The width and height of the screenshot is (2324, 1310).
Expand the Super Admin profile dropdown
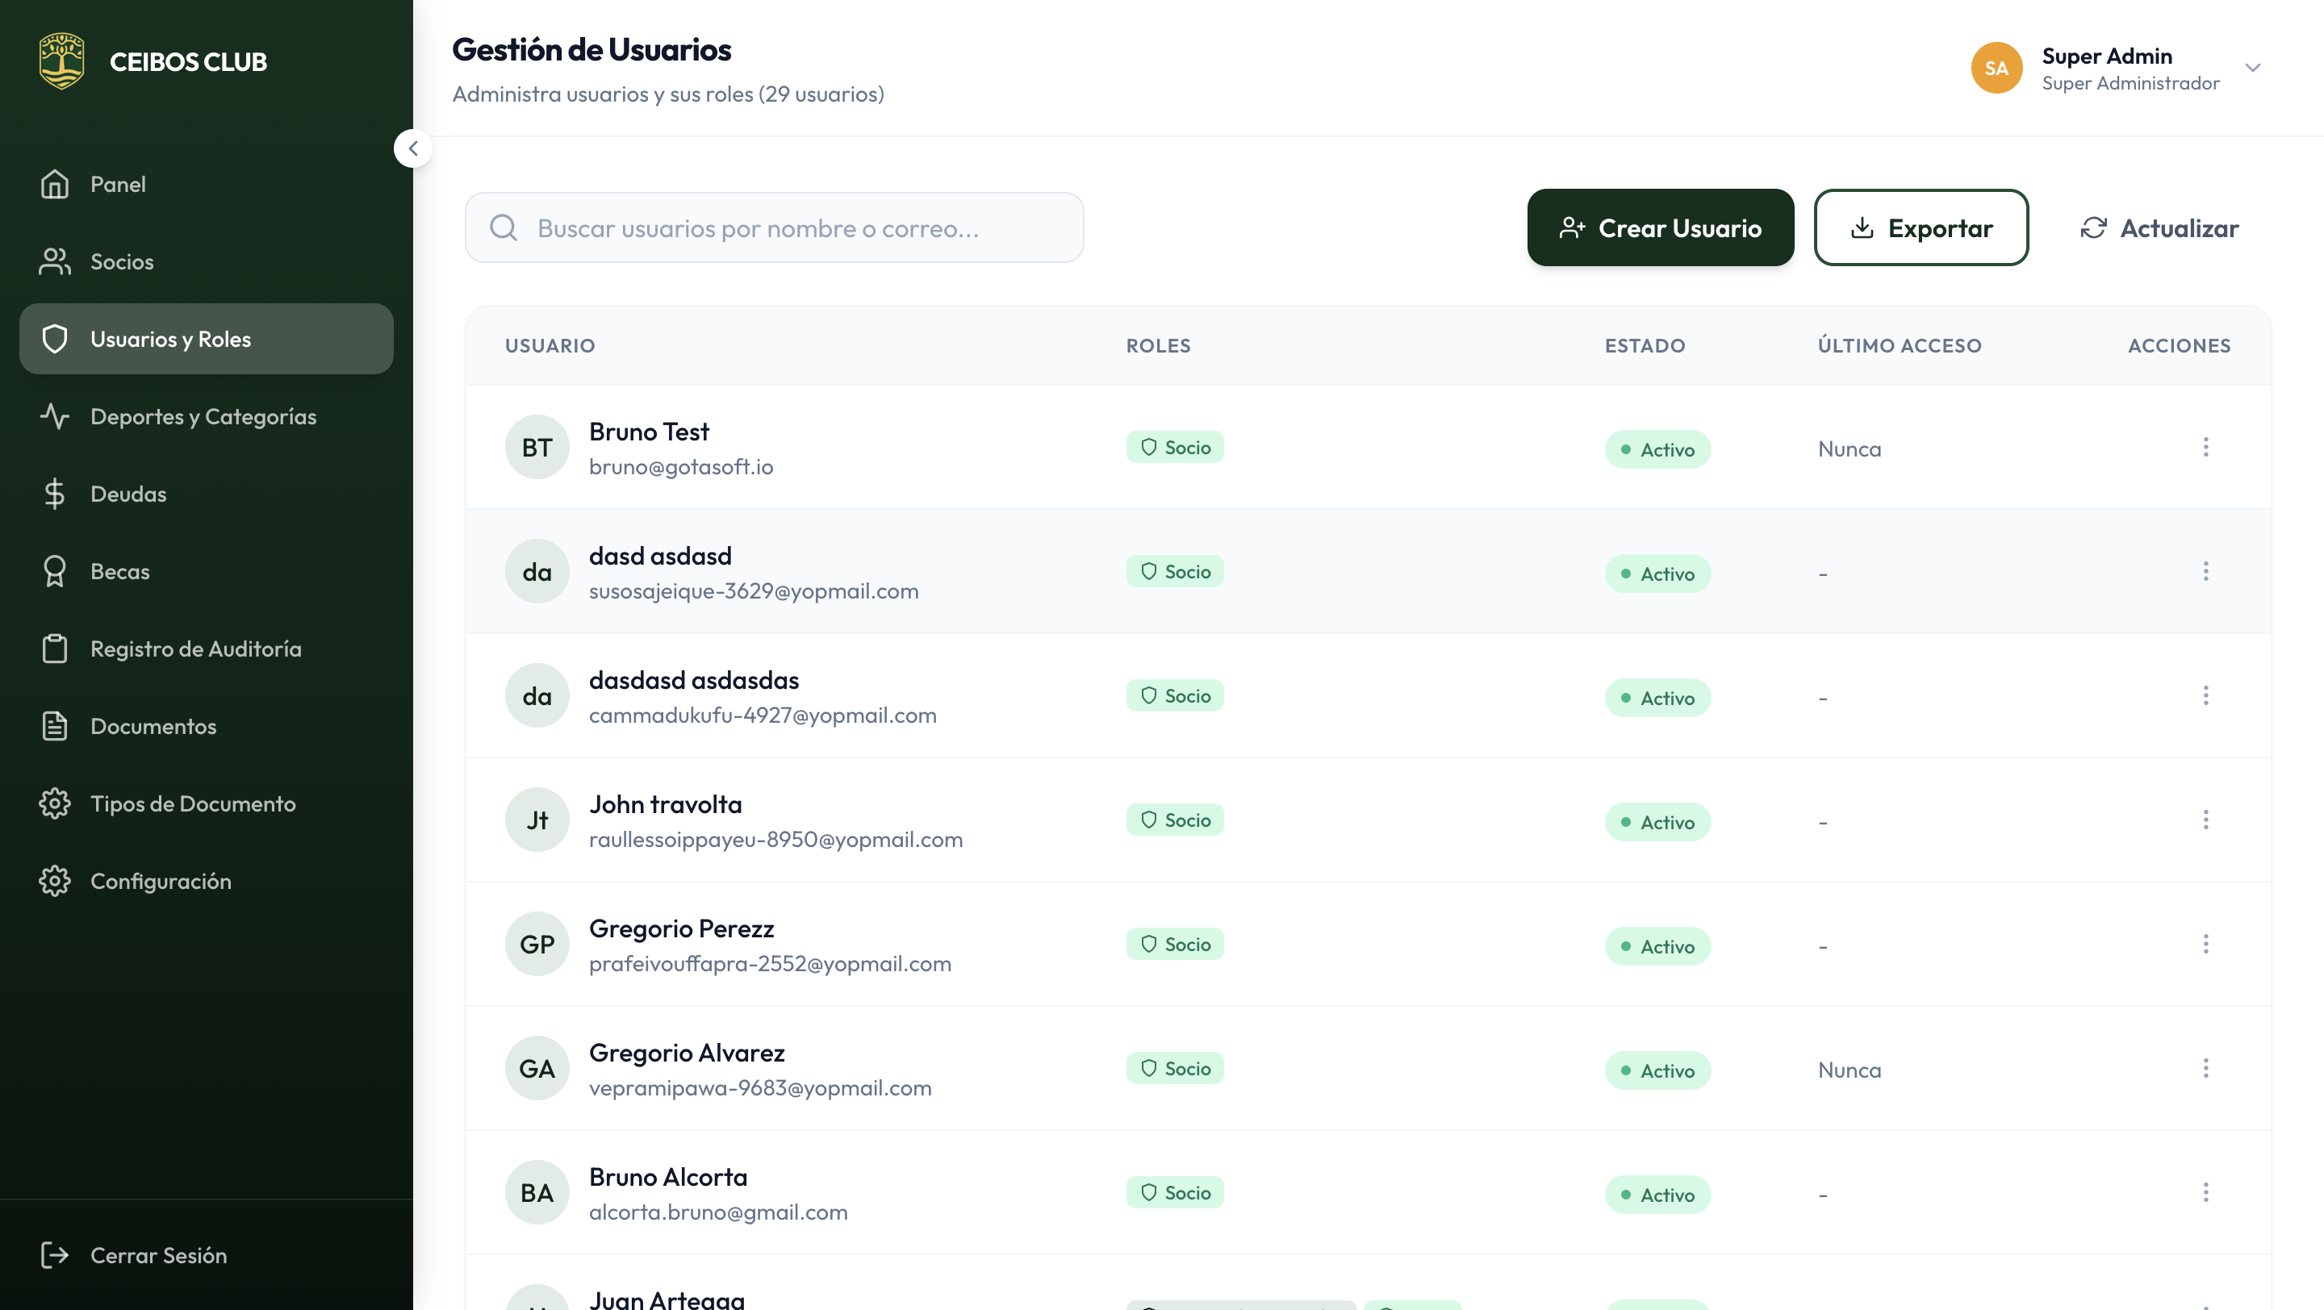[x=2252, y=69]
